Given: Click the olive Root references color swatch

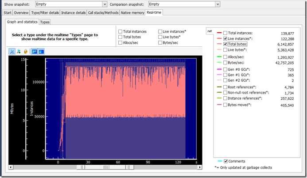Looking at the screenshot, I should [x=219, y=87].
